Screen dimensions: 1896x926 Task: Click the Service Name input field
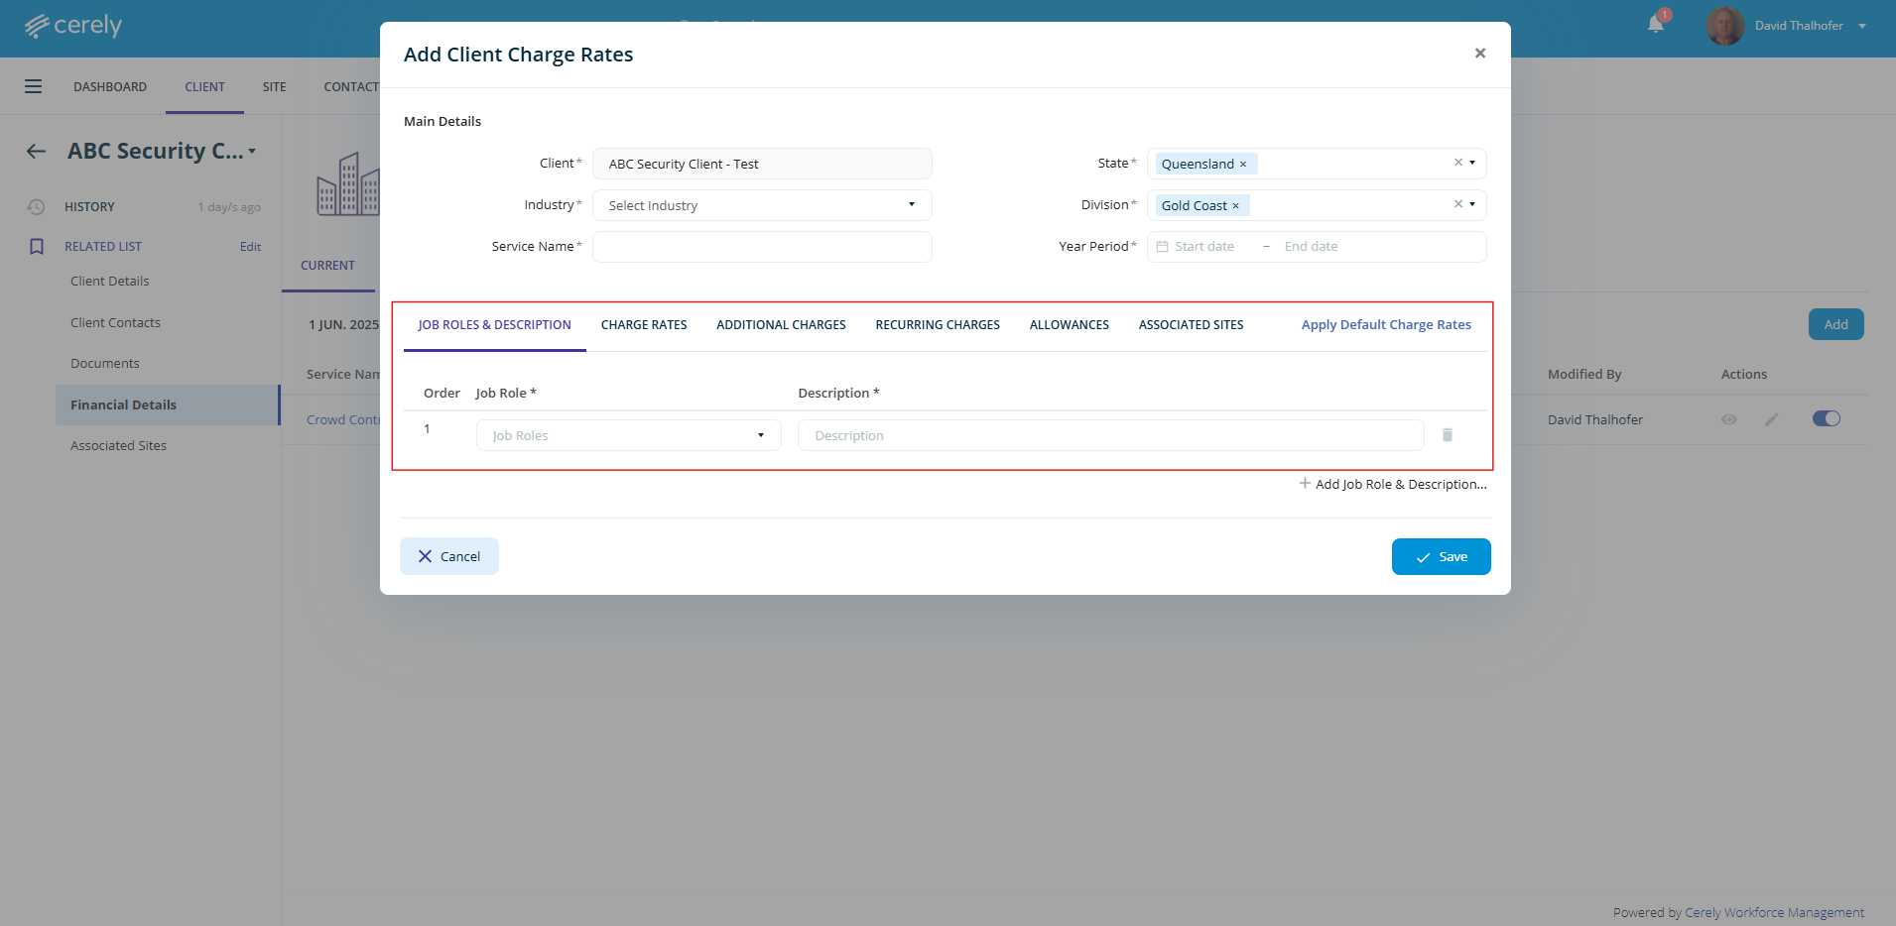pyautogui.click(x=761, y=247)
